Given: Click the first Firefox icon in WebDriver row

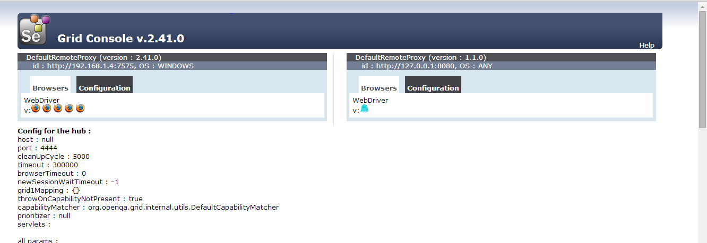Looking at the screenshot, I should (x=36, y=108).
